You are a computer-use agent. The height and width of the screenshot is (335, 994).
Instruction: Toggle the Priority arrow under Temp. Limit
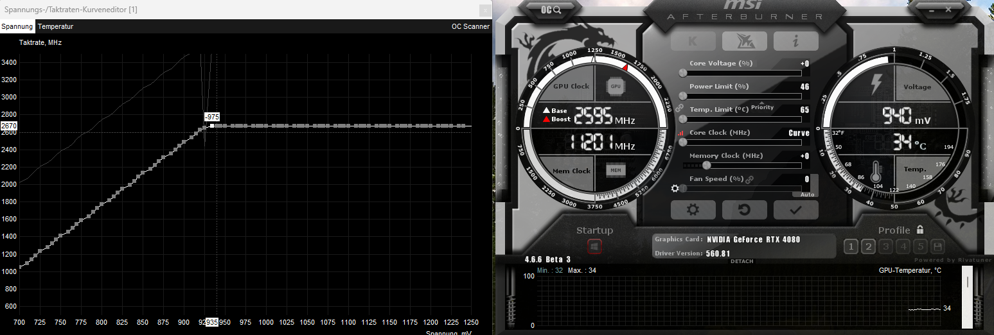pyautogui.click(x=762, y=105)
